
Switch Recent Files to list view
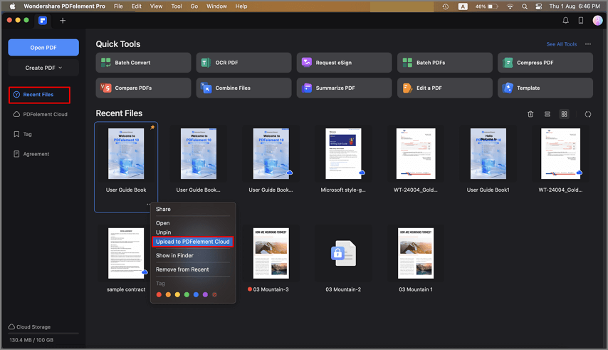pyautogui.click(x=547, y=114)
